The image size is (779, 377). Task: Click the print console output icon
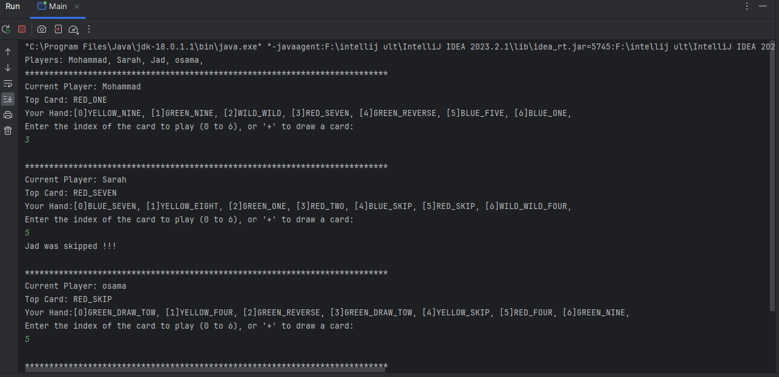point(8,115)
